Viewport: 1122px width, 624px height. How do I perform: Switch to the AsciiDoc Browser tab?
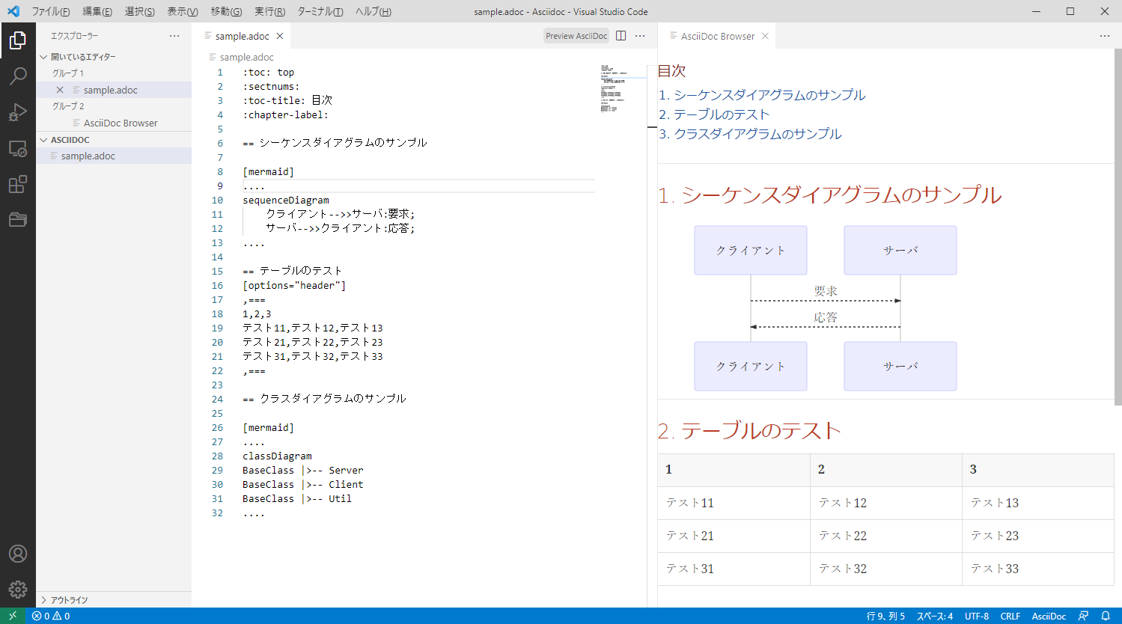(716, 35)
